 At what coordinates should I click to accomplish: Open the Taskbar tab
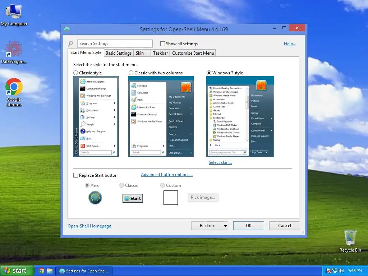161,53
